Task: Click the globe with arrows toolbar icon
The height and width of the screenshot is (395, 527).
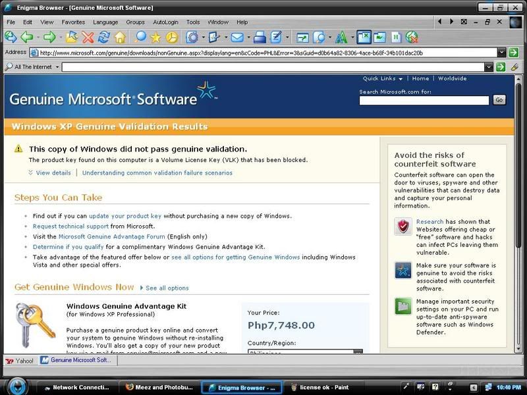Action: 11,38
